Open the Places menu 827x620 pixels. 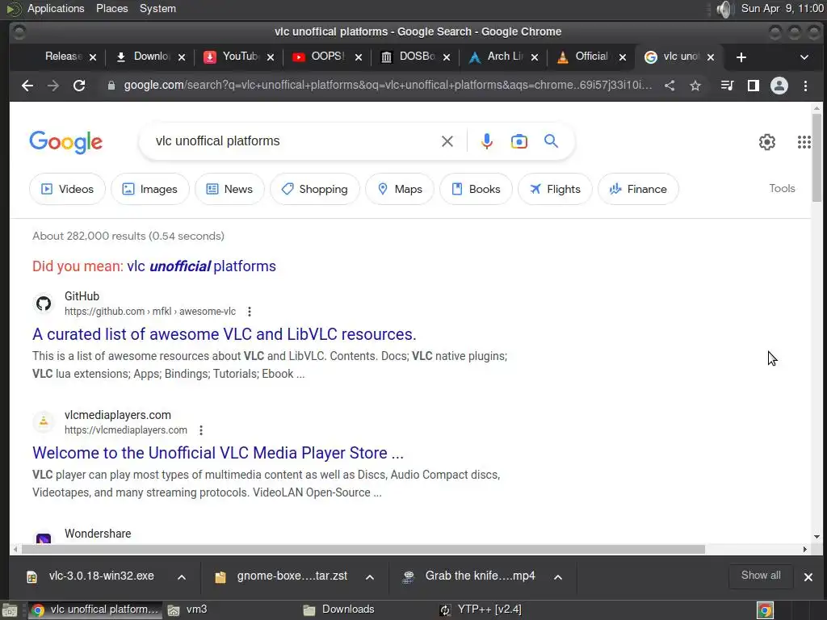(x=111, y=8)
